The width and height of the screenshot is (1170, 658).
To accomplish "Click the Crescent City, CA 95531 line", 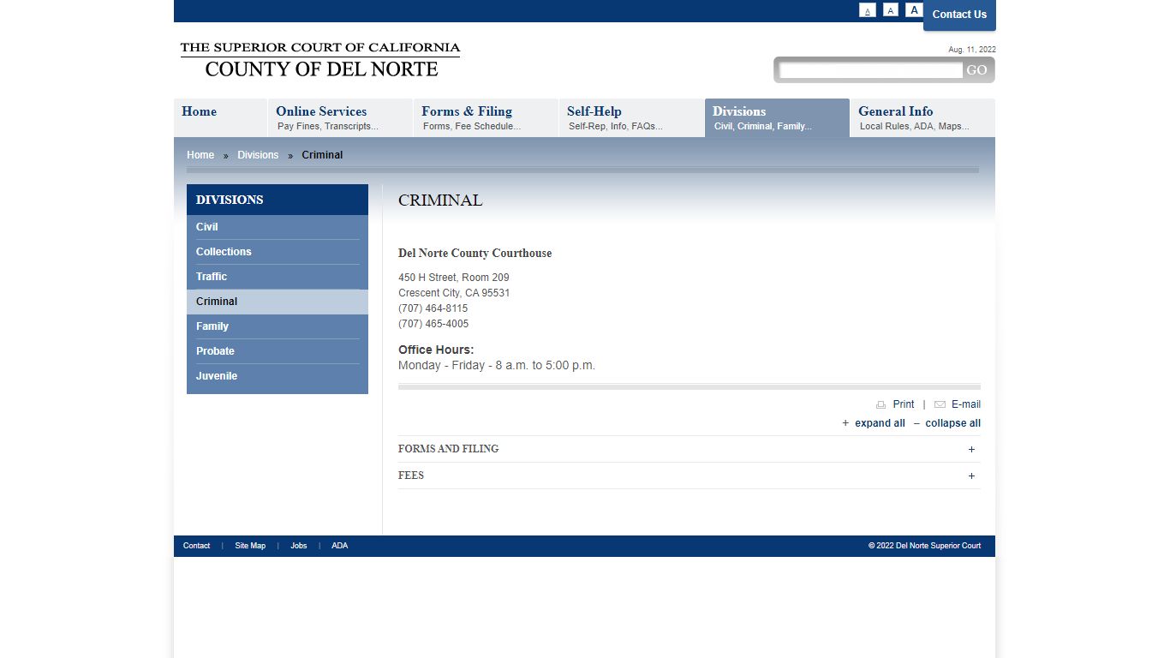I will 454,293.
